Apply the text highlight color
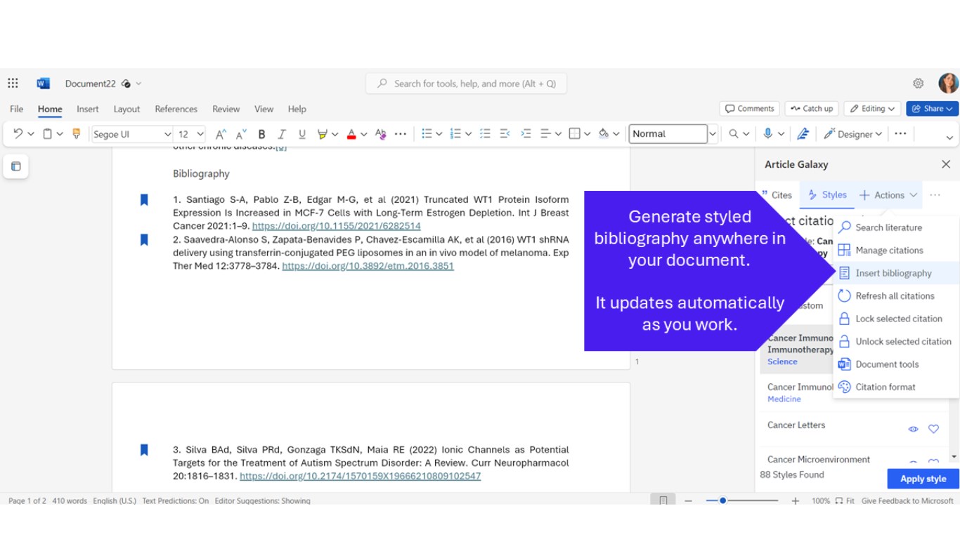 [x=322, y=134]
